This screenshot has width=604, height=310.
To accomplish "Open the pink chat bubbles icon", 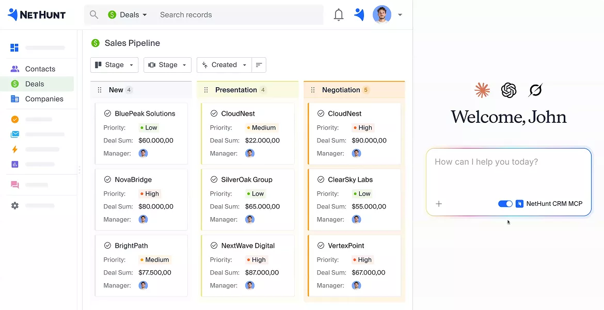I will tap(14, 185).
